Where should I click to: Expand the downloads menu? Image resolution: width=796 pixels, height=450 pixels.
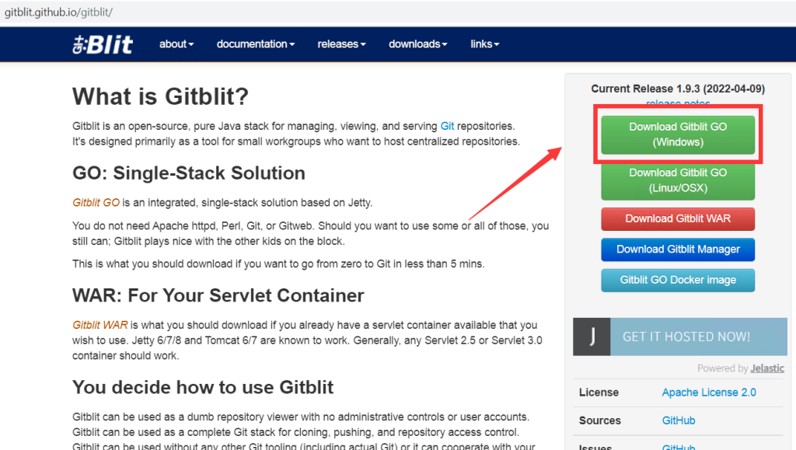pyautogui.click(x=418, y=44)
